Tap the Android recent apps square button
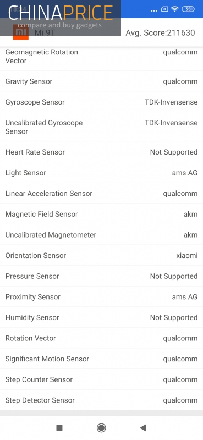Image resolution: width=203 pixels, height=440 pixels. pyautogui.click(x=59, y=428)
